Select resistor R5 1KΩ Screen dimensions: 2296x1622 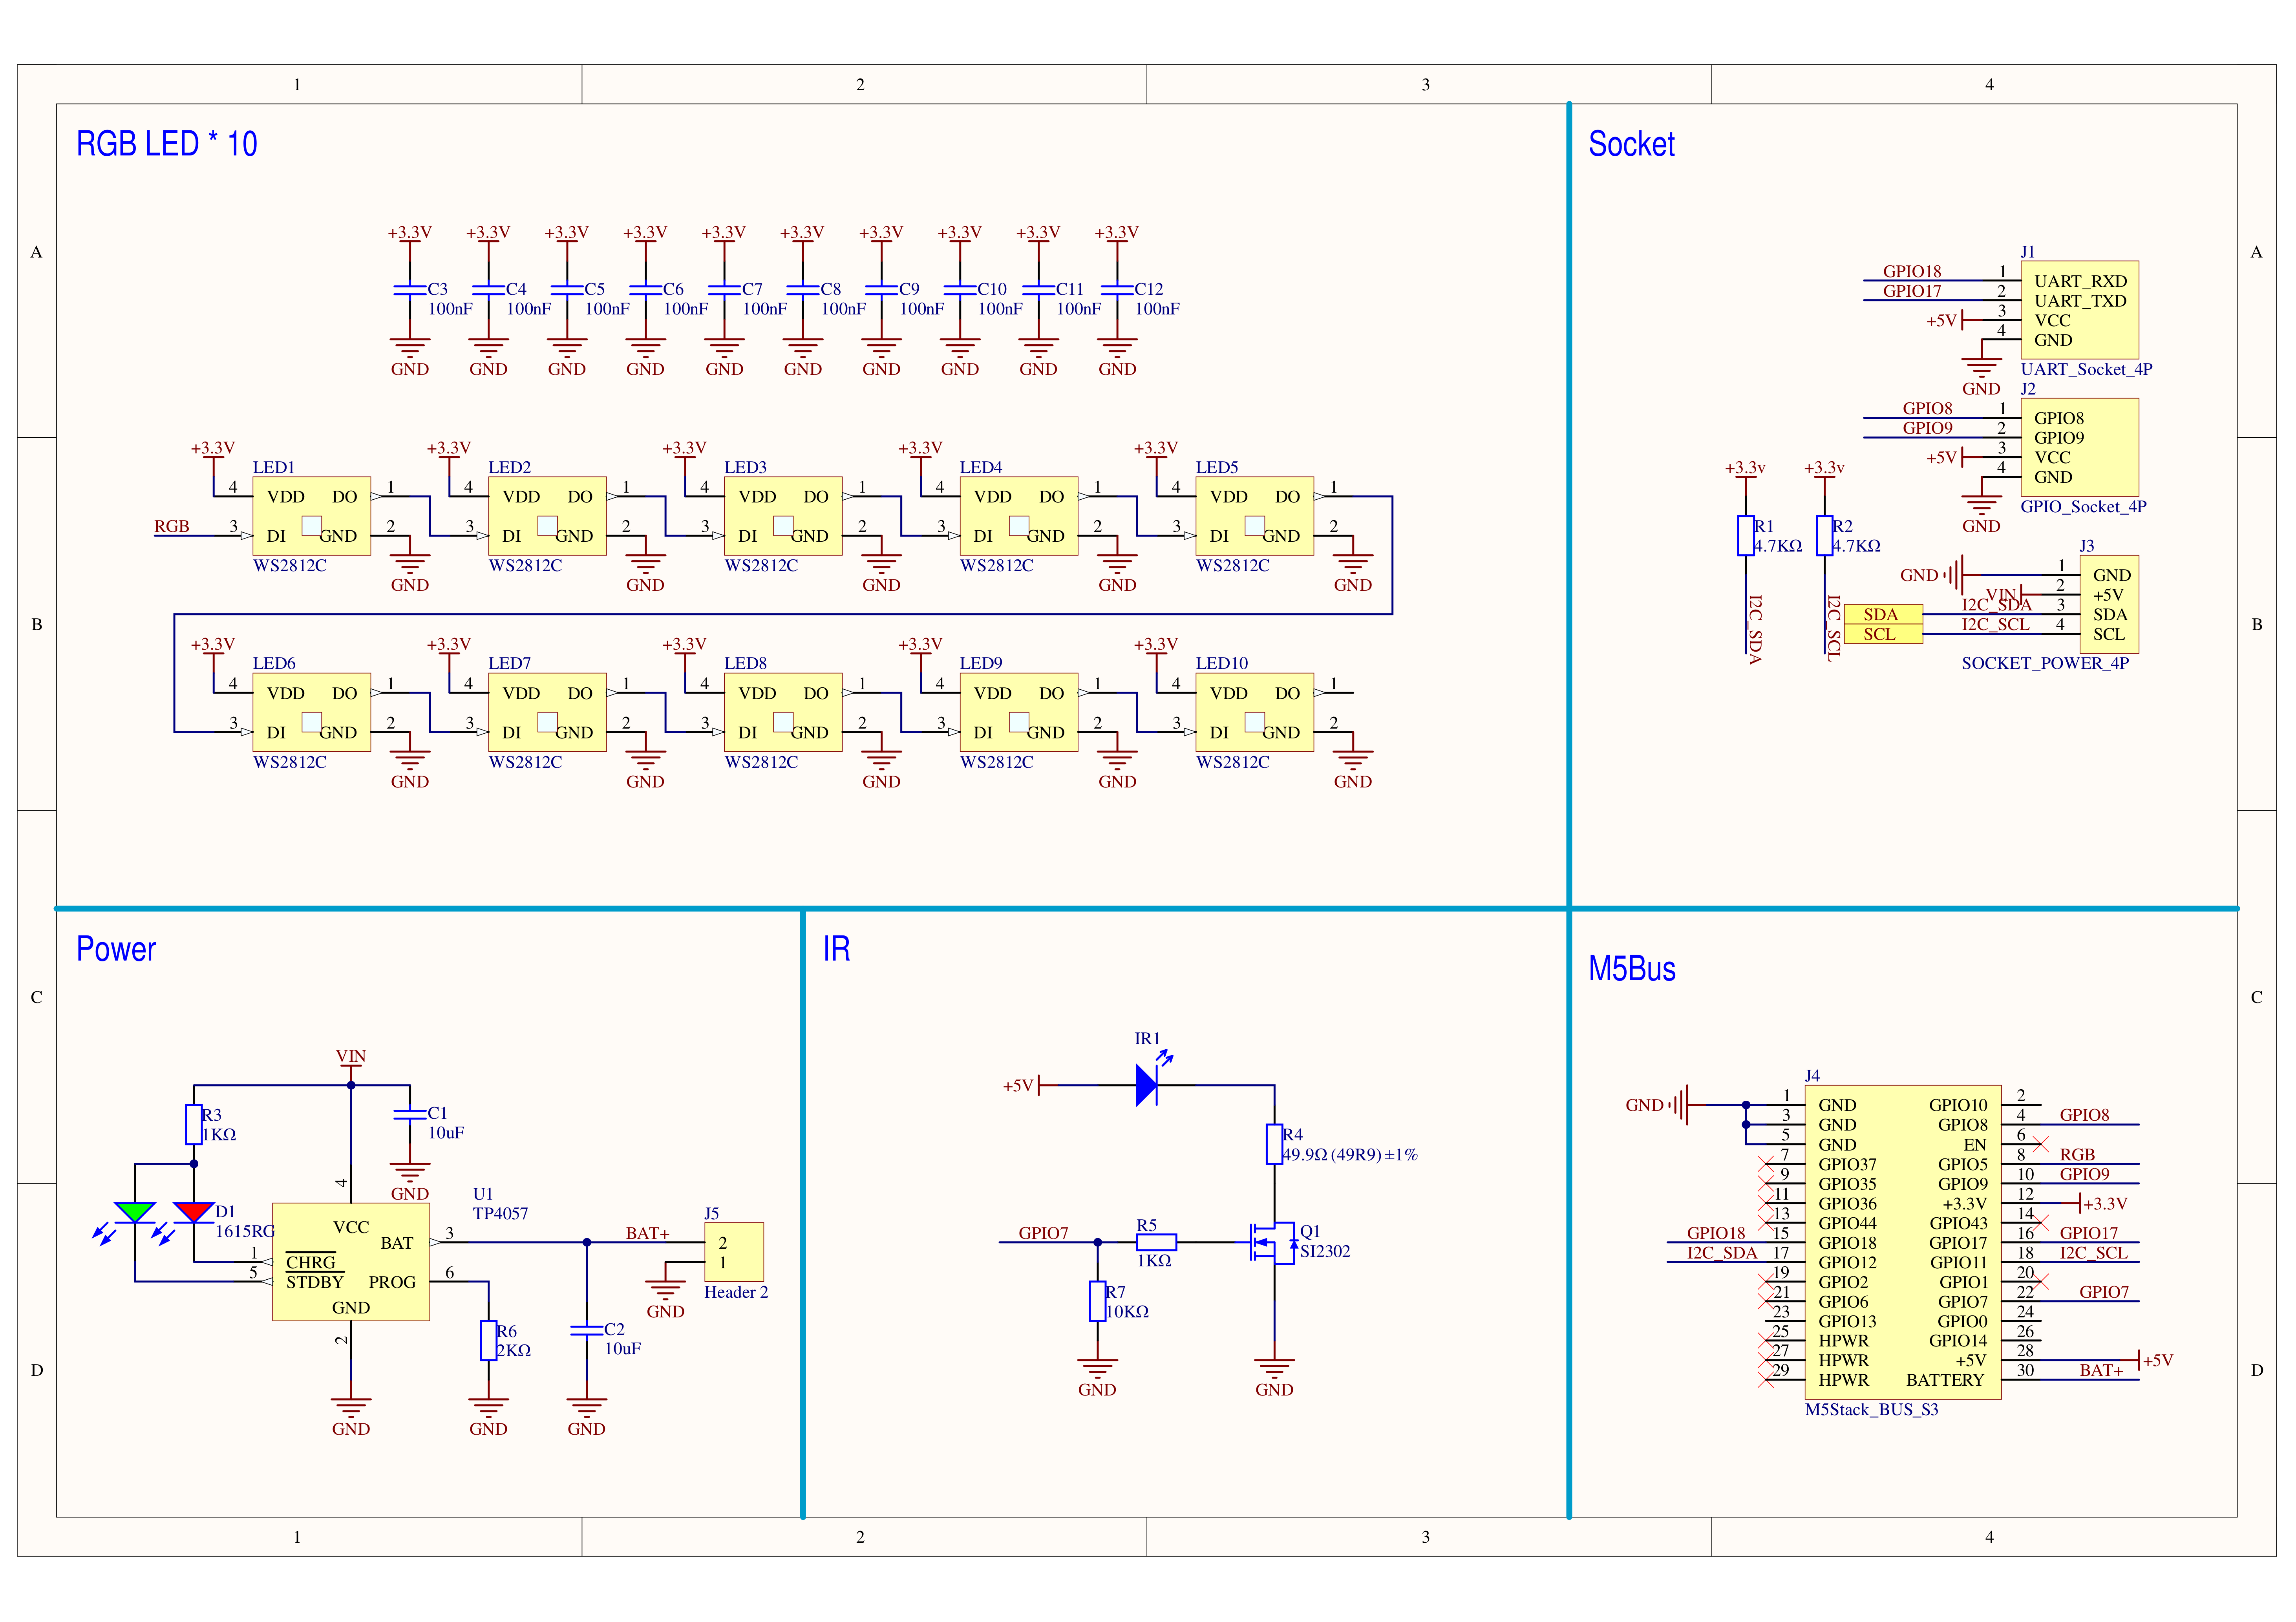pyautogui.click(x=1156, y=1242)
